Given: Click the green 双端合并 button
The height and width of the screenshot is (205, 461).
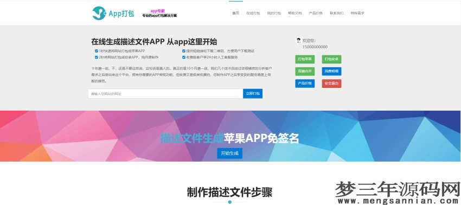Looking at the screenshot, I should tap(305, 71).
